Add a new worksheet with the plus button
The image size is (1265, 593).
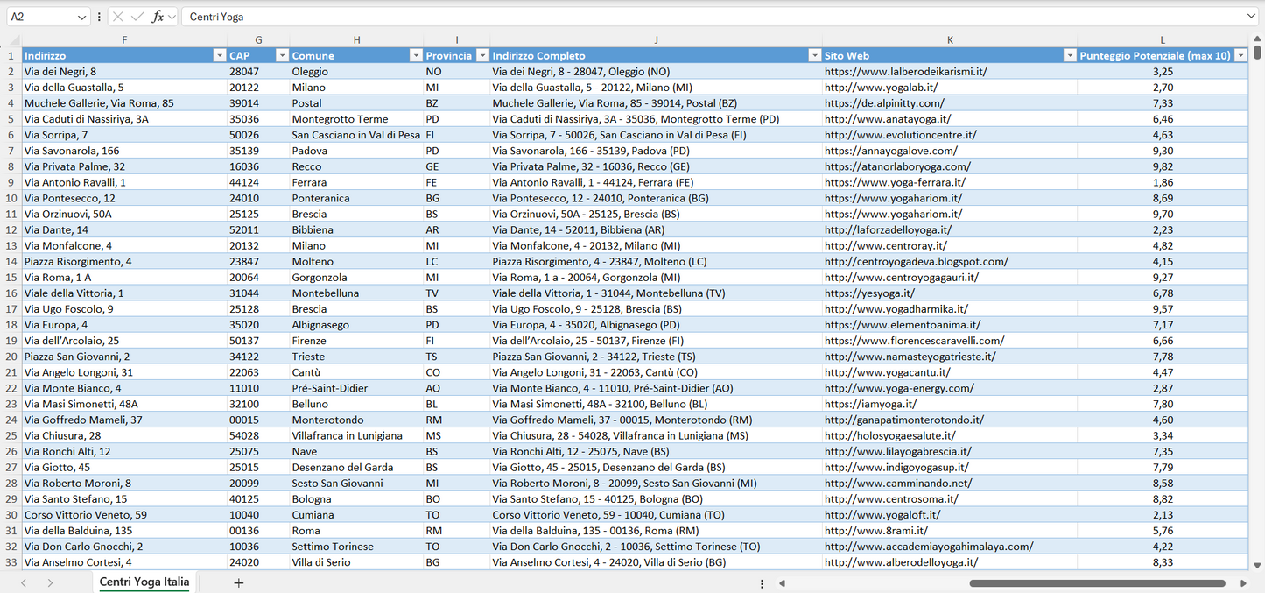pos(238,582)
